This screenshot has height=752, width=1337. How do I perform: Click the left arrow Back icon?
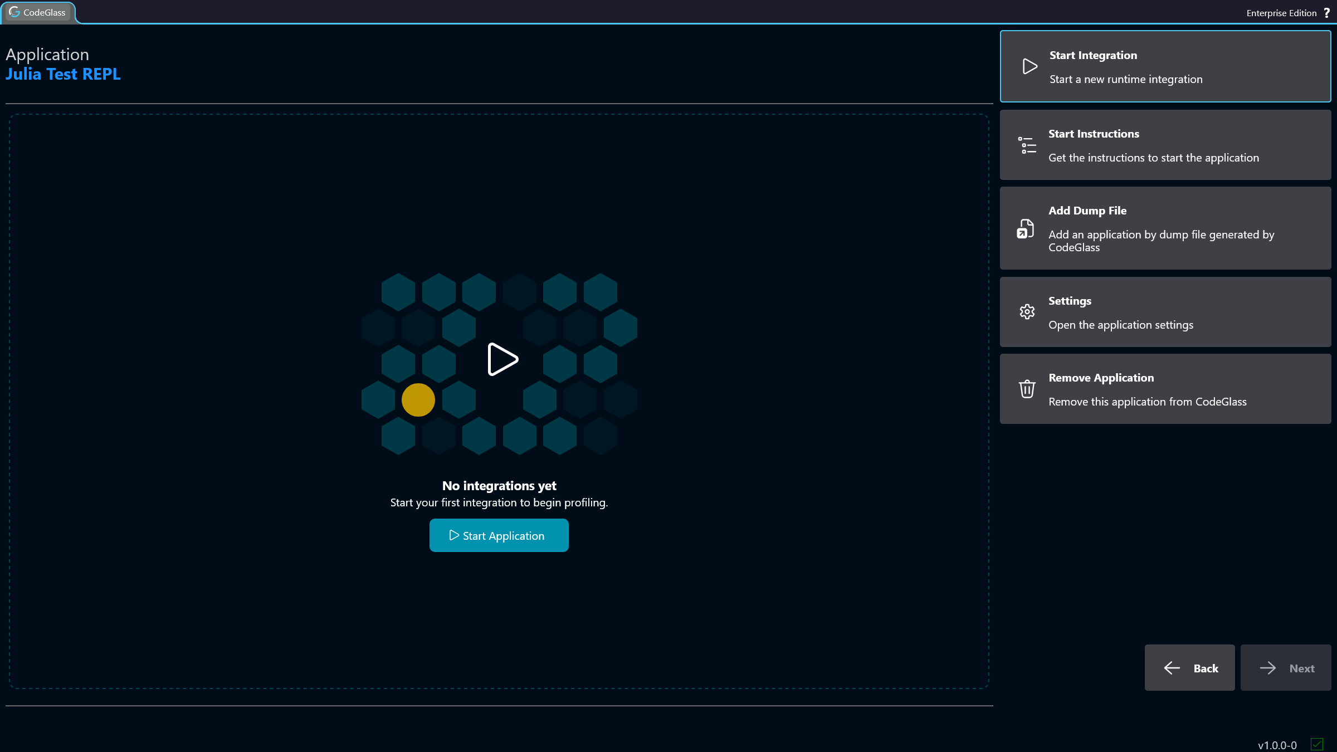tap(1172, 668)
